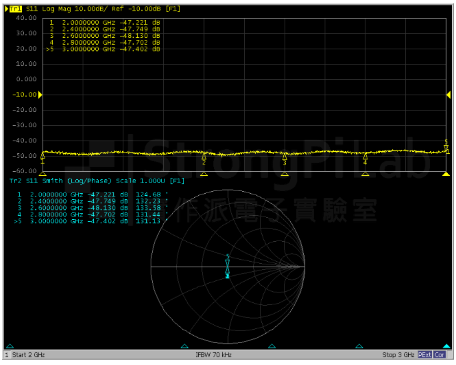The height and width of the screenshot is (365, 456).
Task: Click Tr1 x-axis triangle under marker 3
Action: click(285, 174)
